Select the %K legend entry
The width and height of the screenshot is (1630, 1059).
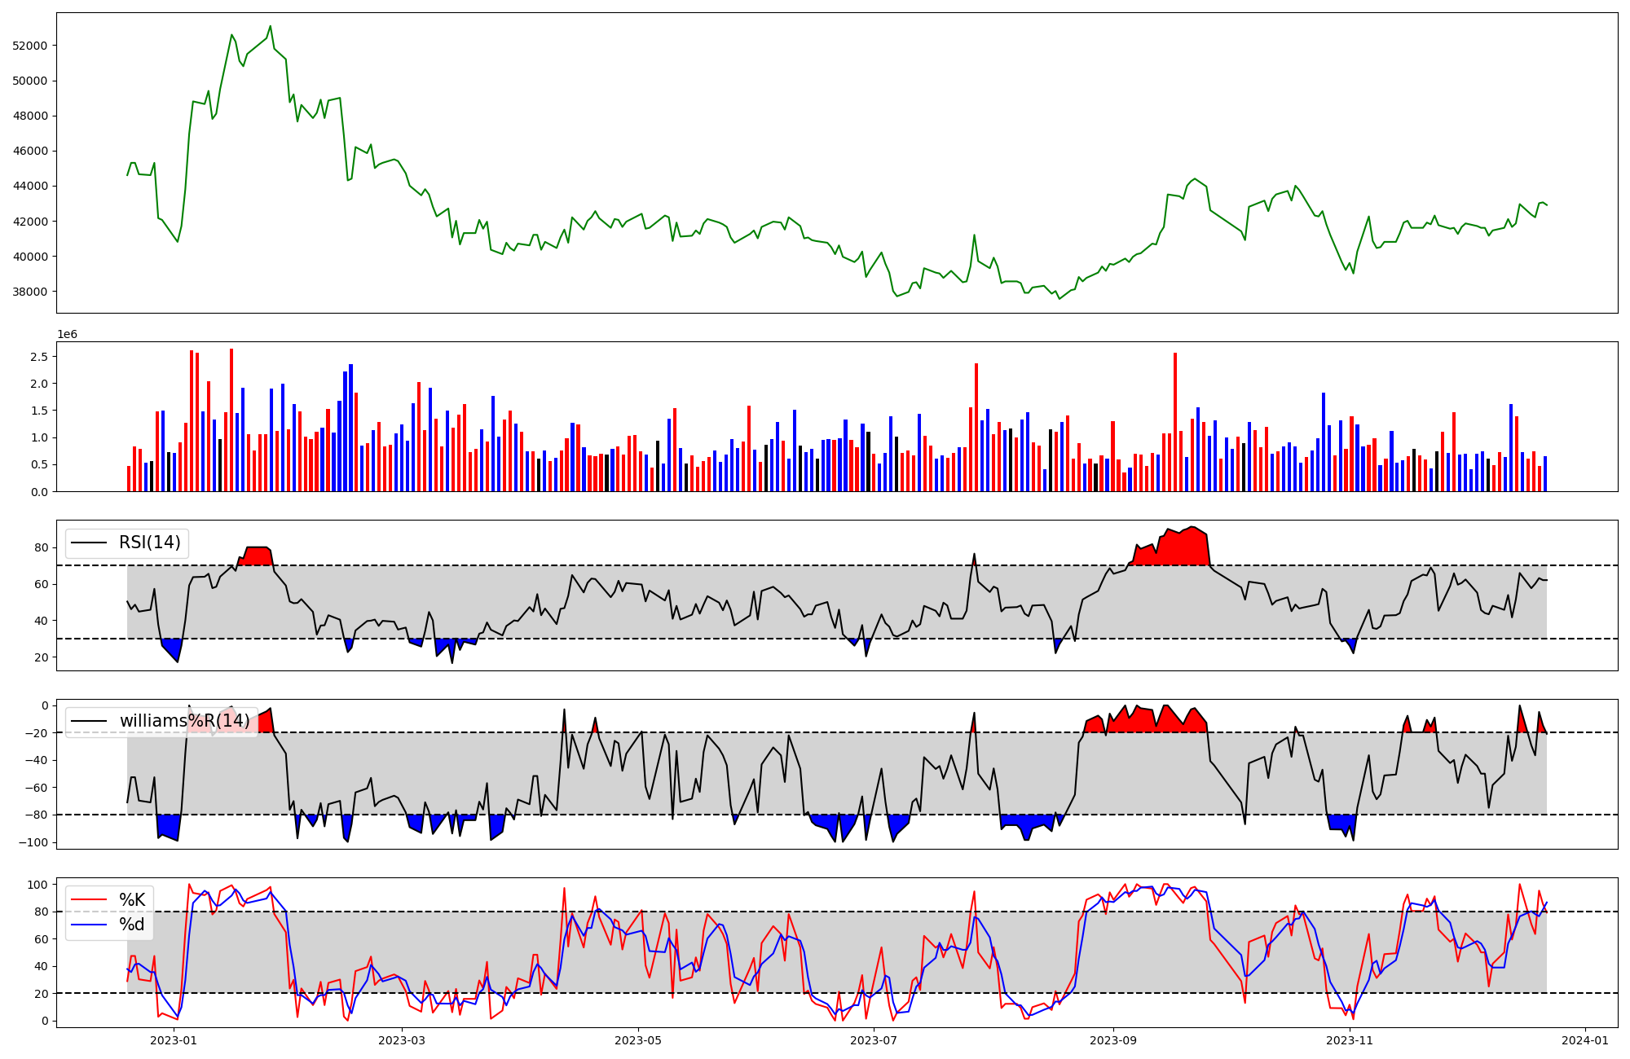coord(132,899)
